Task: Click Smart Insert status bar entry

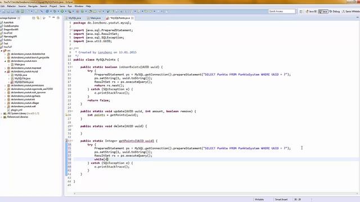Action: coord(281,200)
